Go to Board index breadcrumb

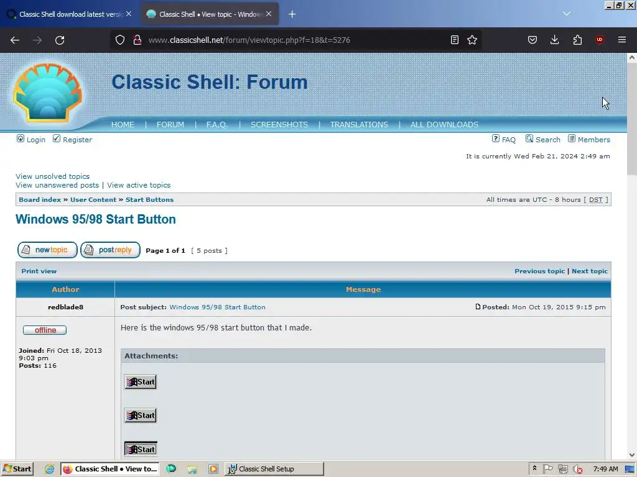pos(40,199)
